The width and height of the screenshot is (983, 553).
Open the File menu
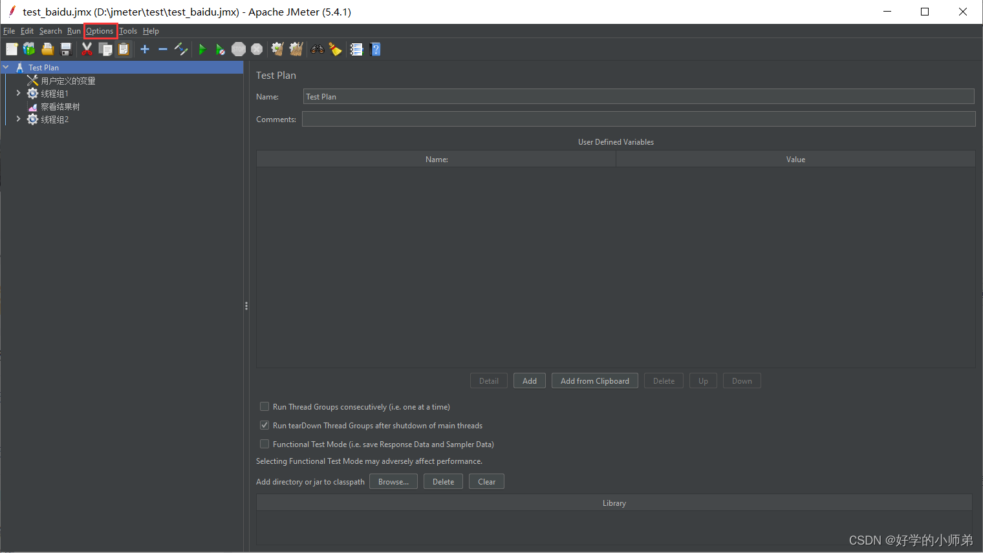click(9, 31)
